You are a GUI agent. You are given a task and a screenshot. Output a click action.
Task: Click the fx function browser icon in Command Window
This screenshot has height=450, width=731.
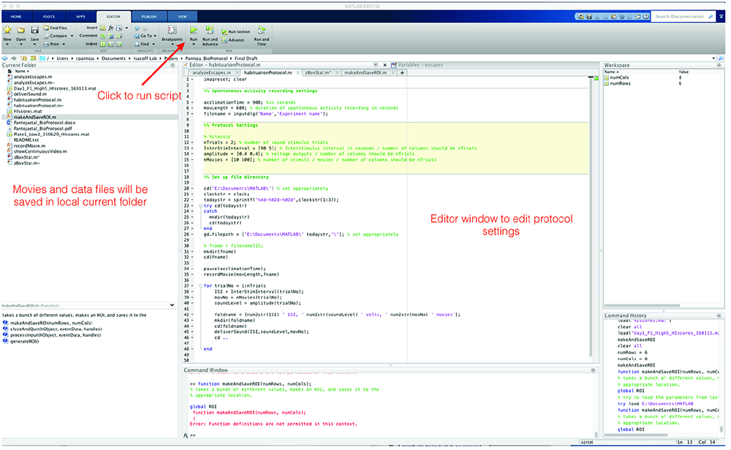pos(186,435)
